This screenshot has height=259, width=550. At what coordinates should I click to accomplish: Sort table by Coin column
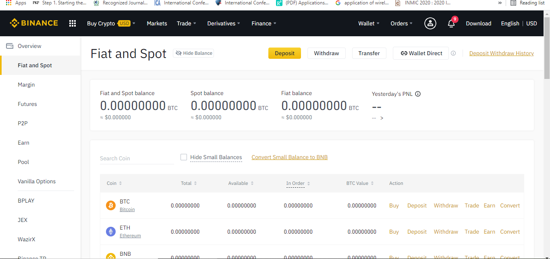[114, 183]
